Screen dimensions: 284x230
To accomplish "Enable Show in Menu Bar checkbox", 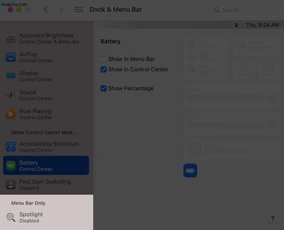I will click(104, 59).
